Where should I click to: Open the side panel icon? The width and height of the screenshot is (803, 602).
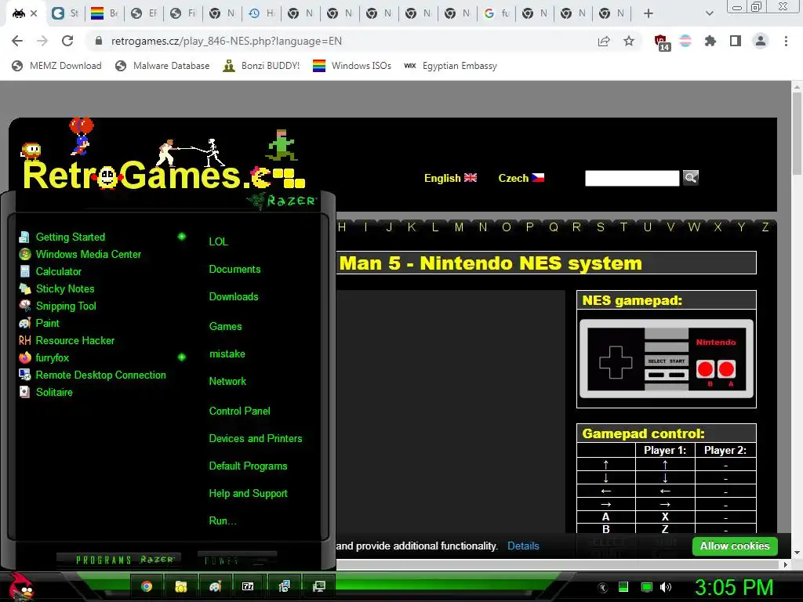[736, 41]
